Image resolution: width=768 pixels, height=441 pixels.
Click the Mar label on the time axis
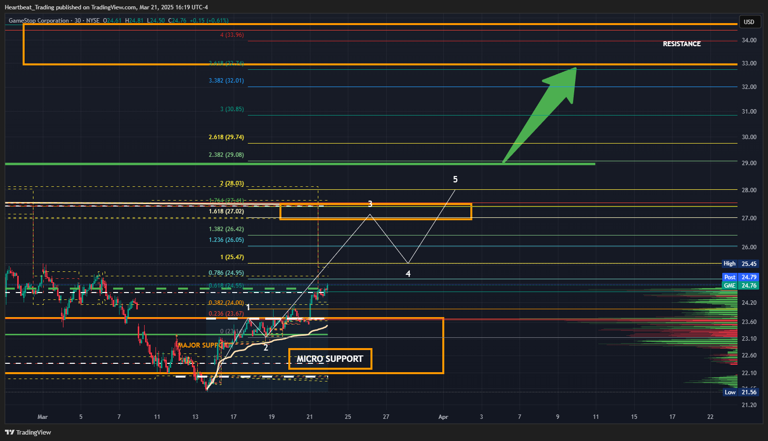43,417
